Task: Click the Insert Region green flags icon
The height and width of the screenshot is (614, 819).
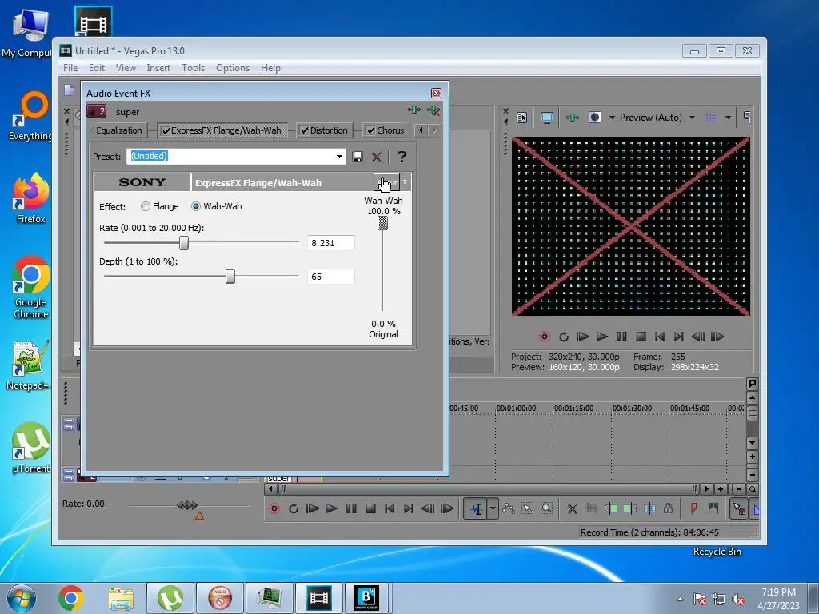Action: (x=713, y=508)
